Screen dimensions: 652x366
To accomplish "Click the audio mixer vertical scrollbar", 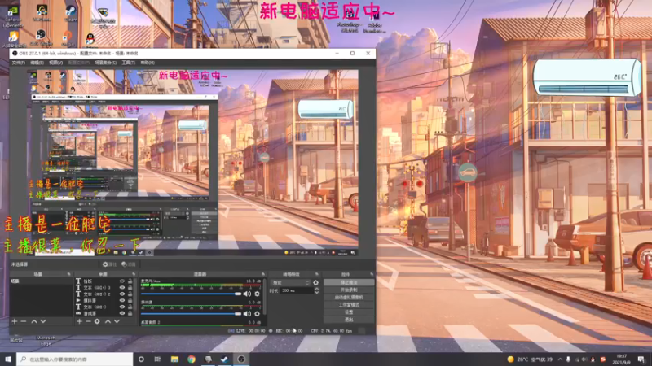I will pos(264,297).
